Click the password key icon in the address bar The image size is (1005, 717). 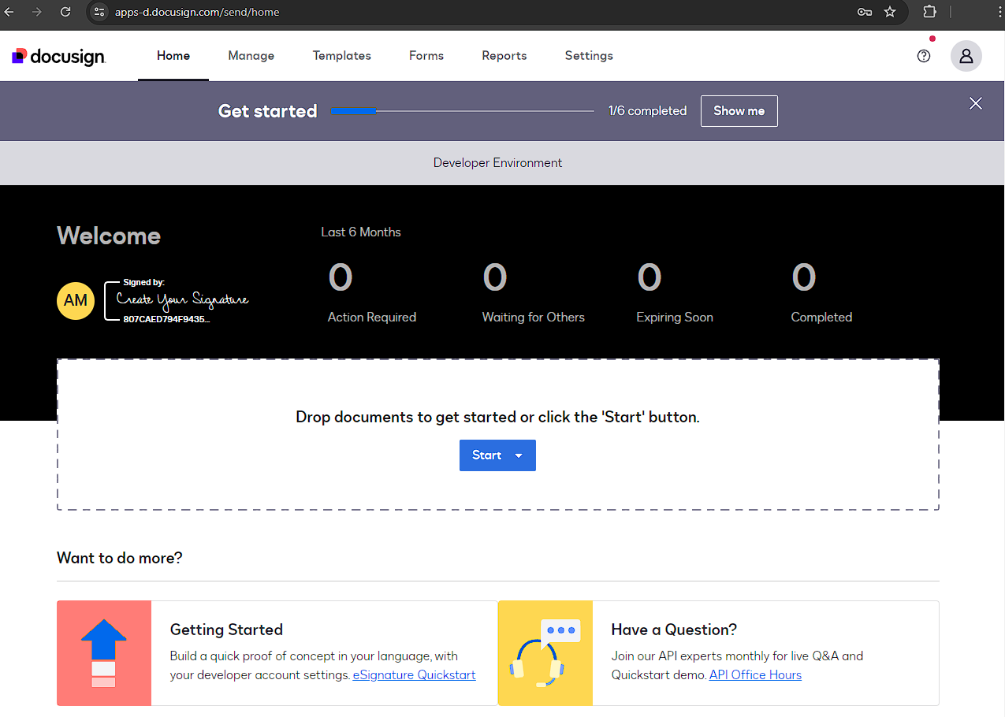pyautogui.click(x=865, y=12)
